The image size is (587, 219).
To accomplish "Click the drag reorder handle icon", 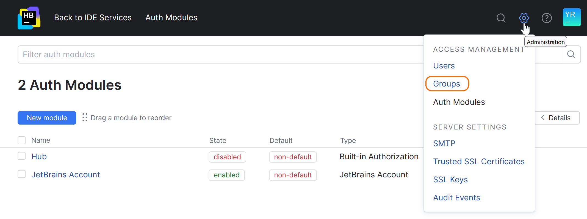I will (x=85, y=117).
